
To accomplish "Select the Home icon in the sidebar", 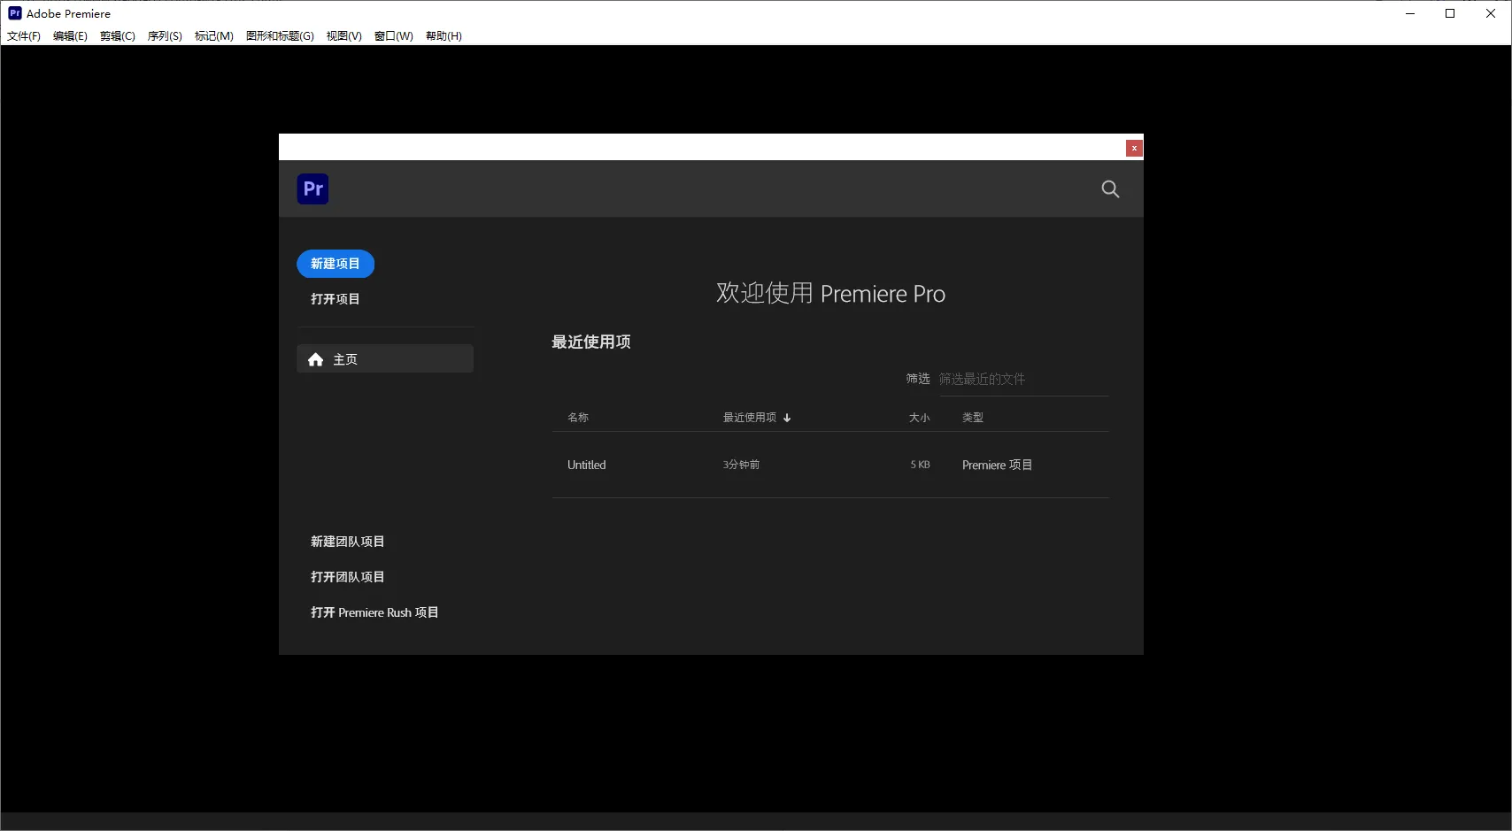I will [316, 358].
